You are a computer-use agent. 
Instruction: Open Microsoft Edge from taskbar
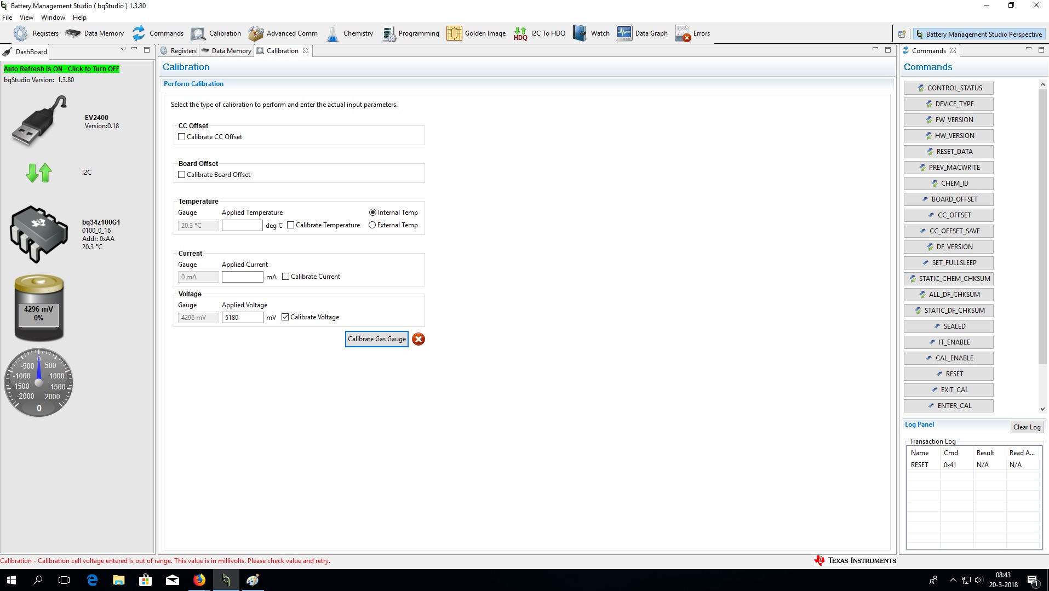click(92, 580)
